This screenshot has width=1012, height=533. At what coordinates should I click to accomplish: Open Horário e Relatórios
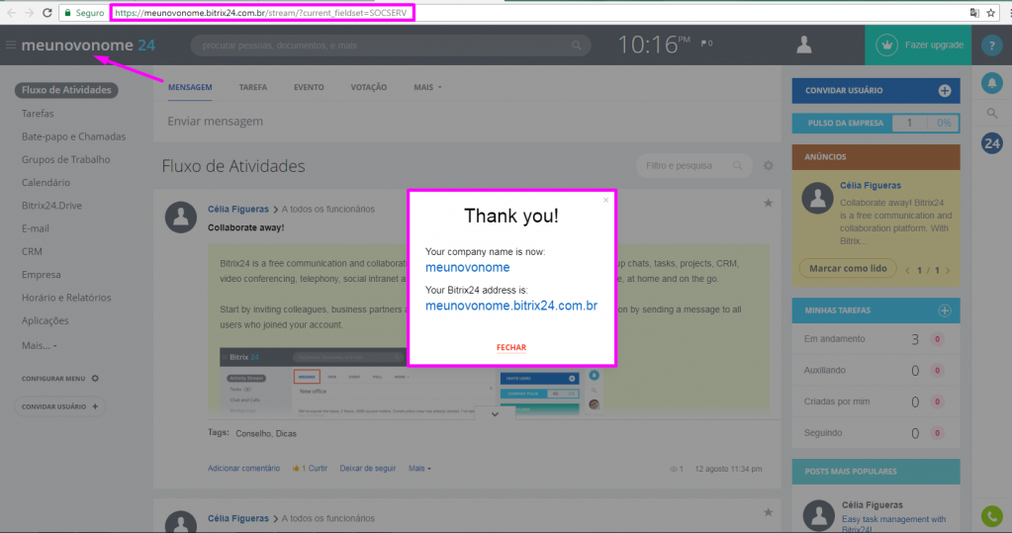(x=66, y=298)
